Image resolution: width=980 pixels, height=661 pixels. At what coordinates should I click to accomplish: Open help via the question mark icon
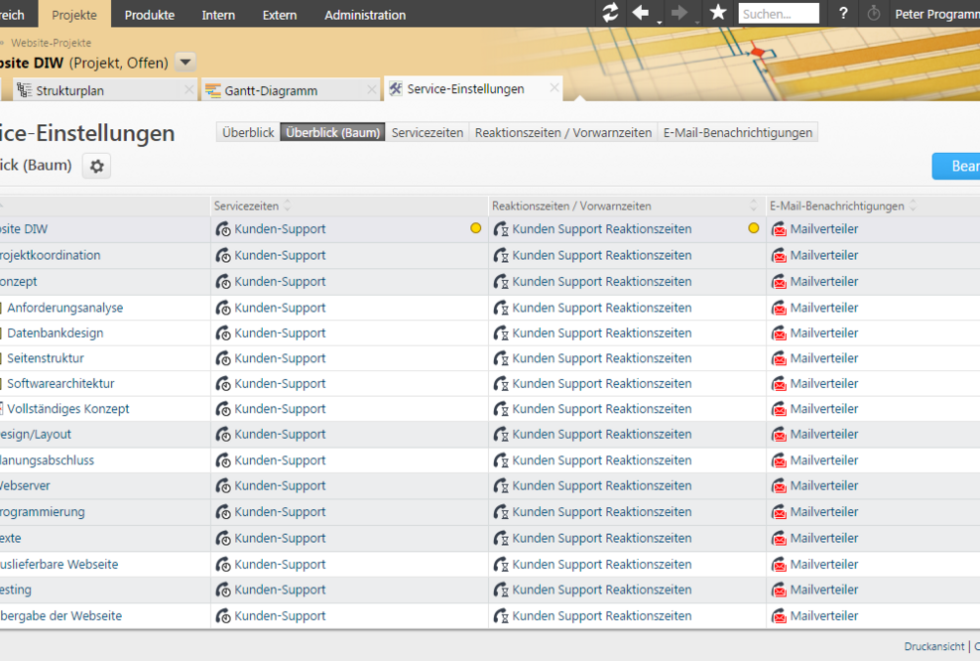[x=843, y=14]
